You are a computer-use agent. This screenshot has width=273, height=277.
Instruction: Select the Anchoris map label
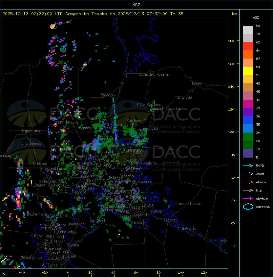pyautogui.click(x=77, y=224)
